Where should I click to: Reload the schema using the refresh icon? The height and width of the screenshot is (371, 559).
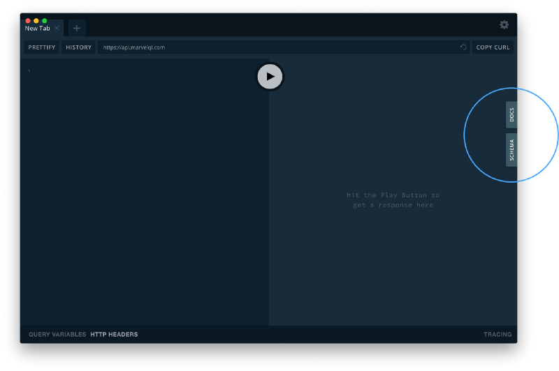[463, 47]
